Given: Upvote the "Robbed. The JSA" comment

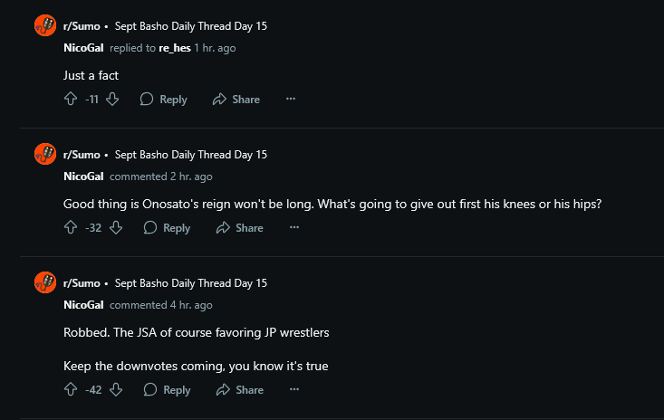Looking at the screenshot, I should [x=71, y=389].
